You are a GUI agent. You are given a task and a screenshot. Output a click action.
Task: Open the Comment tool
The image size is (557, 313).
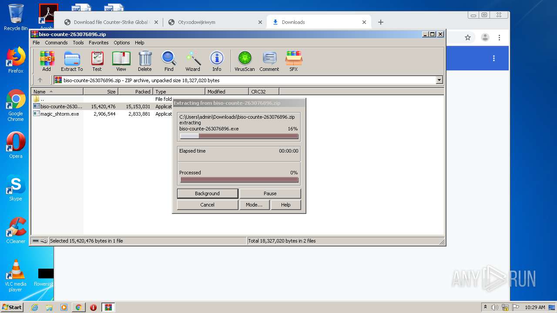click(x=269, y=61)
